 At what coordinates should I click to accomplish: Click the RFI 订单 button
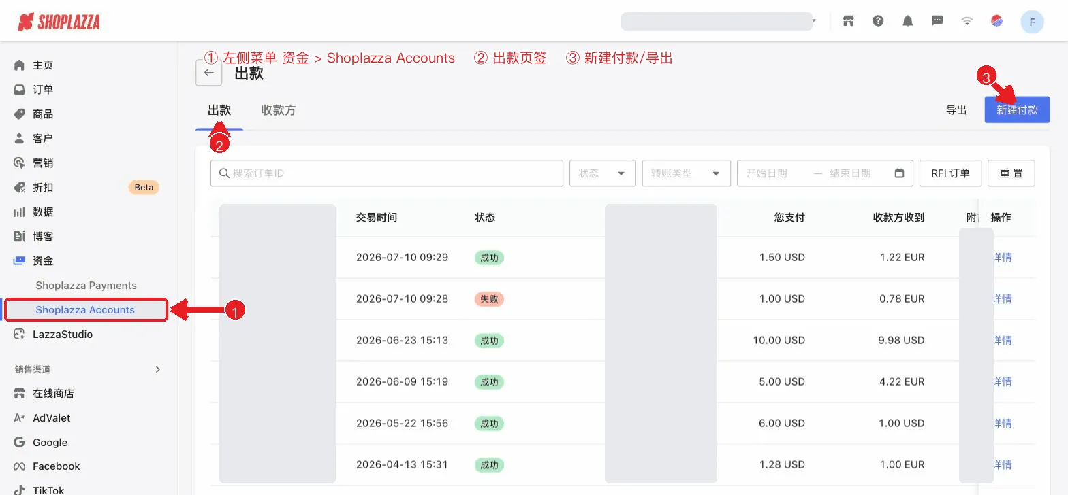click(950, 173)
